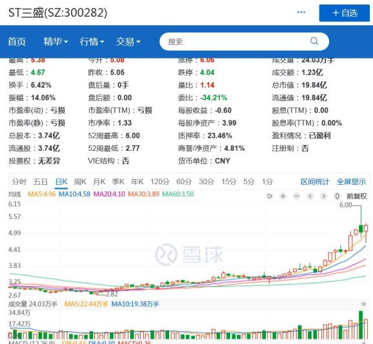Image resolution: width=373 pixels, height=344 pixels.
Task: Click the 质押率 value 23.46%
Action: [x=220, y=135]
